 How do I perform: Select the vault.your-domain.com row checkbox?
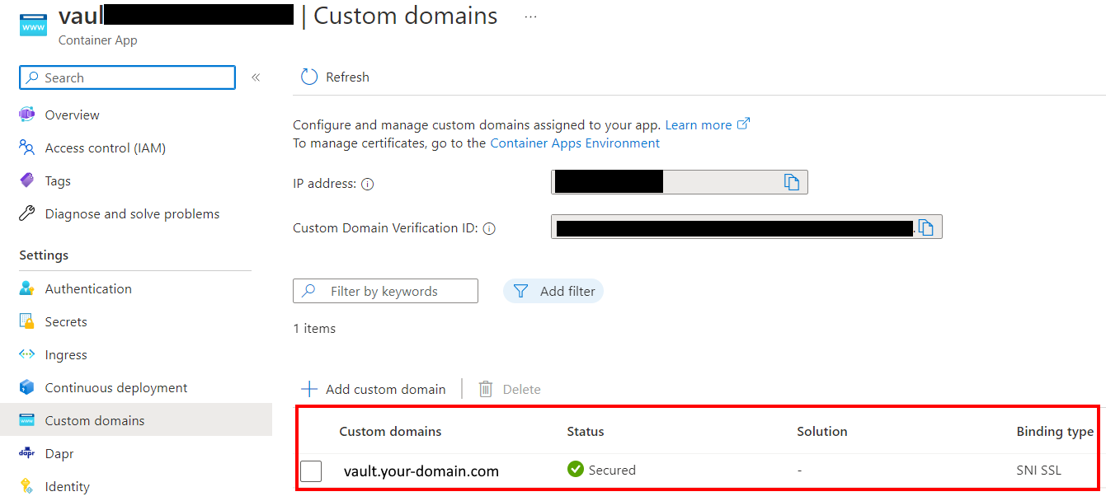[x=311, y=471]
